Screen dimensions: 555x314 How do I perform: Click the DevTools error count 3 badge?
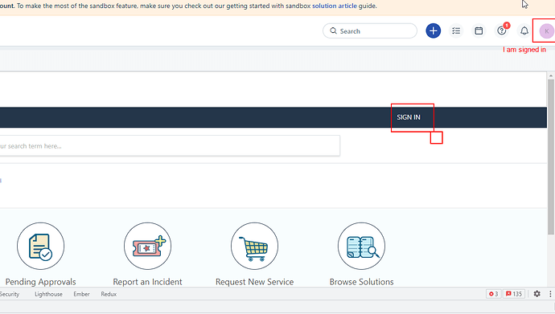click(x=493, y=294)
